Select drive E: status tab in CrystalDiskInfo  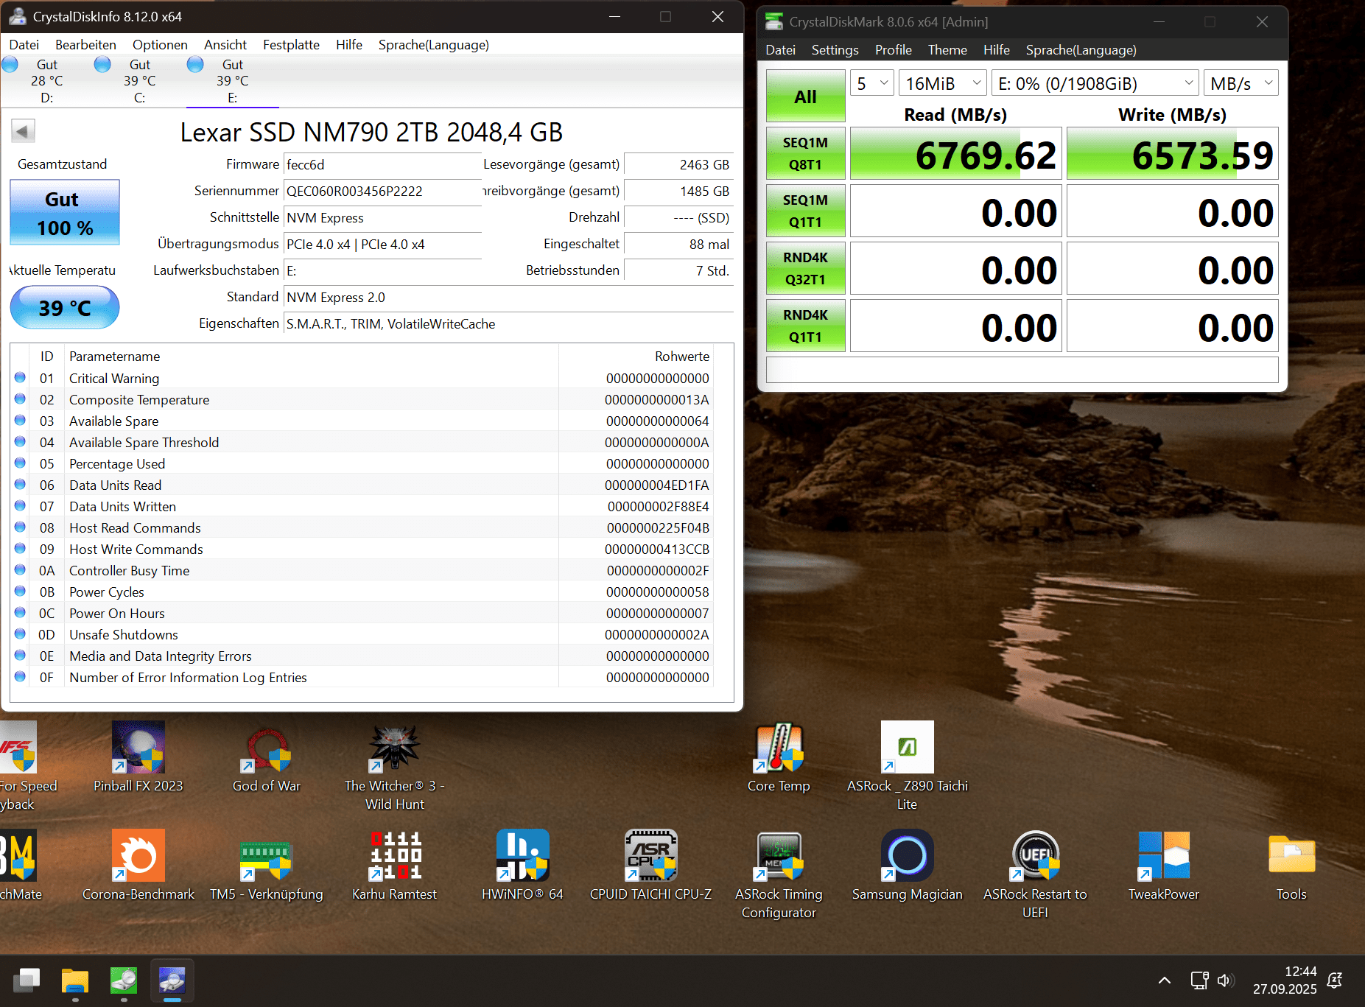(x=232, y=81)
